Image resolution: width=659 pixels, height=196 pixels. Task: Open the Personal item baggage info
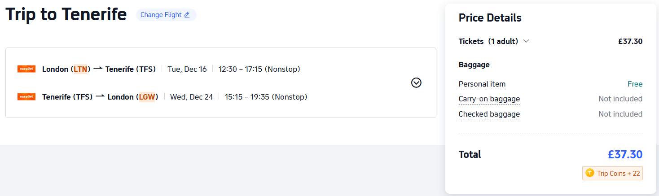pos(482,84)
